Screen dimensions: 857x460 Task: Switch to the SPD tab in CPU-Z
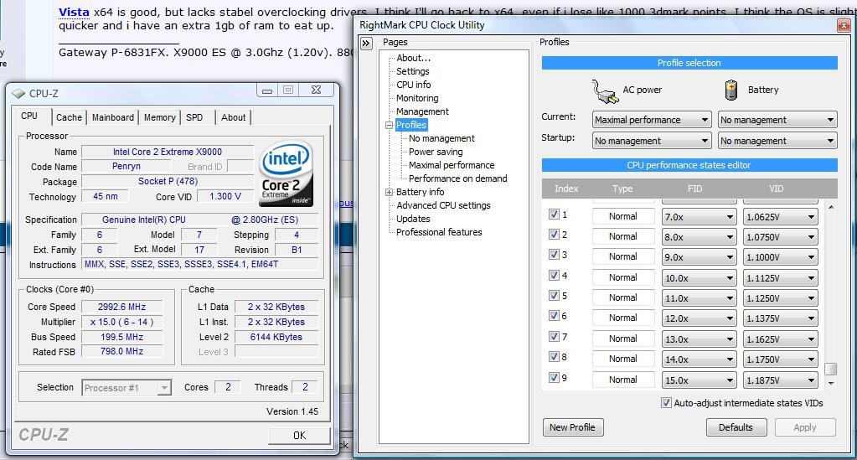[x=194, y=117]
